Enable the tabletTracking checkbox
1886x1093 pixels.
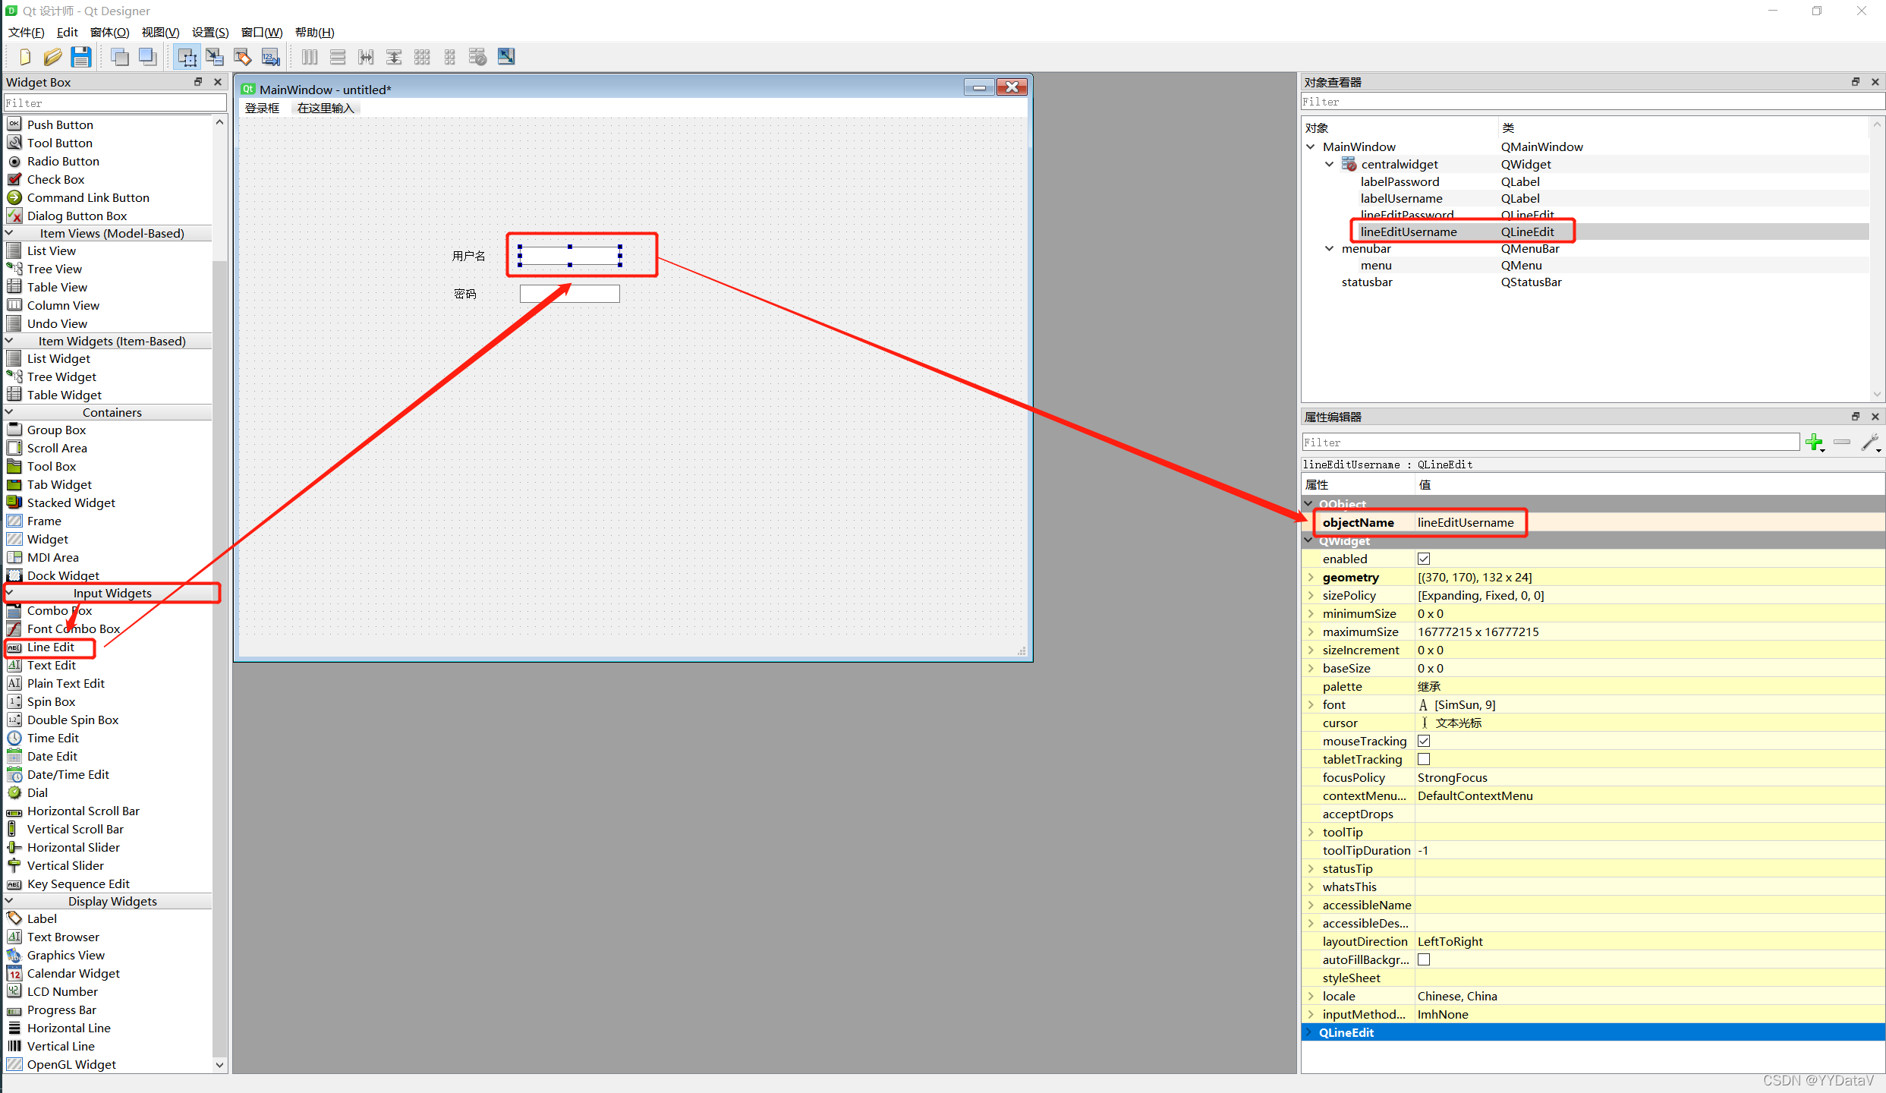click(x=1424, y=759)
